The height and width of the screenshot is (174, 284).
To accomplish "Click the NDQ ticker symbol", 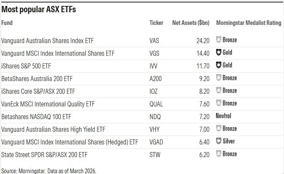I will [x=155, y=116].
